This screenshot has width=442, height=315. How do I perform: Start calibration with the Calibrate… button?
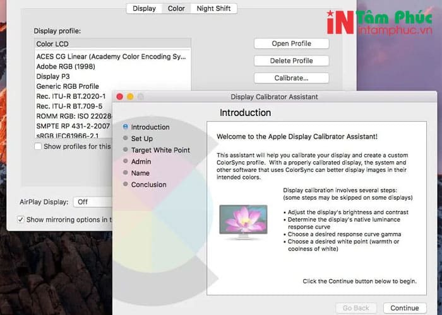(291, 78)
